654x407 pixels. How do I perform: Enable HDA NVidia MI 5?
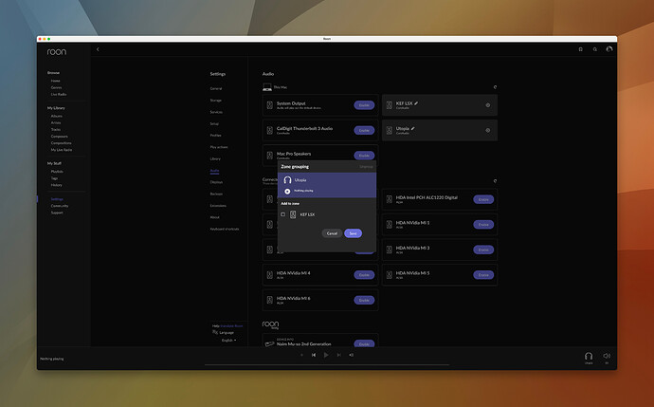(x=483, y=275)
